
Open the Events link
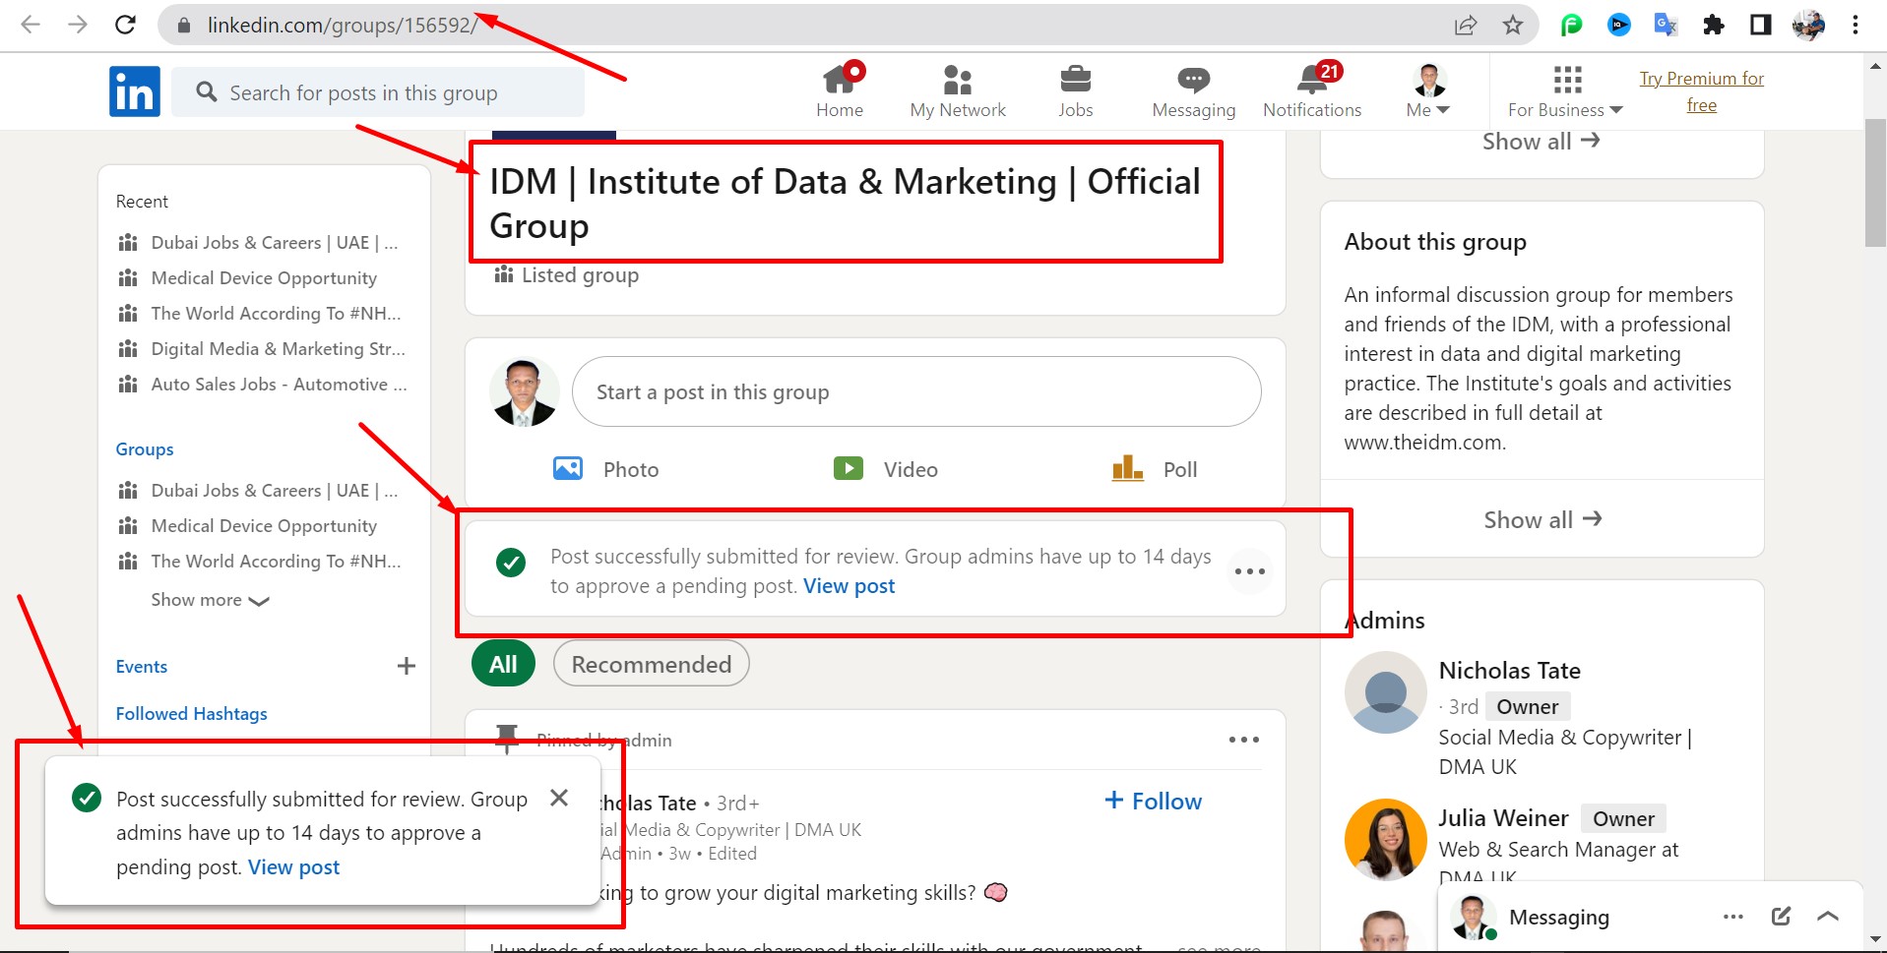(142, 667)
